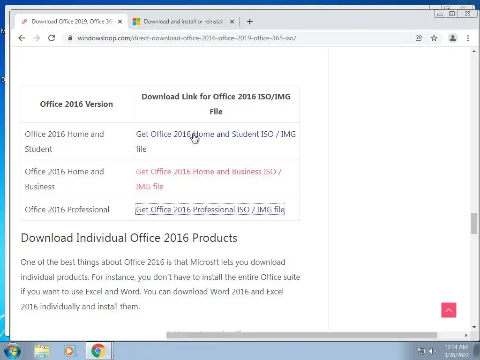The height and width of the screenshot is (360, 480).
Task: Open Get Office 2016 Home and Student link
Action: [216, 142]
